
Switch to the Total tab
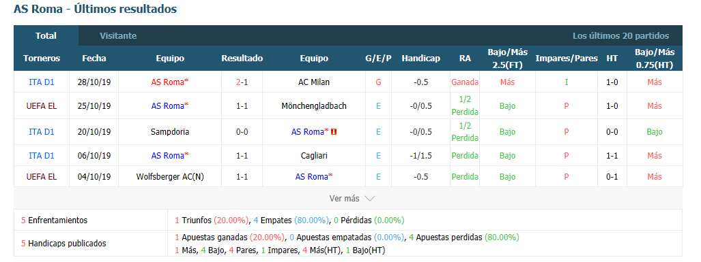(x=46, y=35)
